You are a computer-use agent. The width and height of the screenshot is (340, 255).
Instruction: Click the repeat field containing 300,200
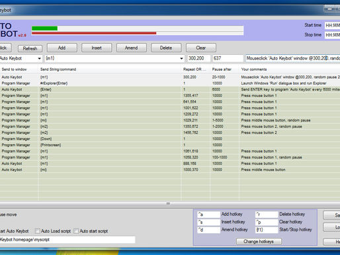(198, 58)
